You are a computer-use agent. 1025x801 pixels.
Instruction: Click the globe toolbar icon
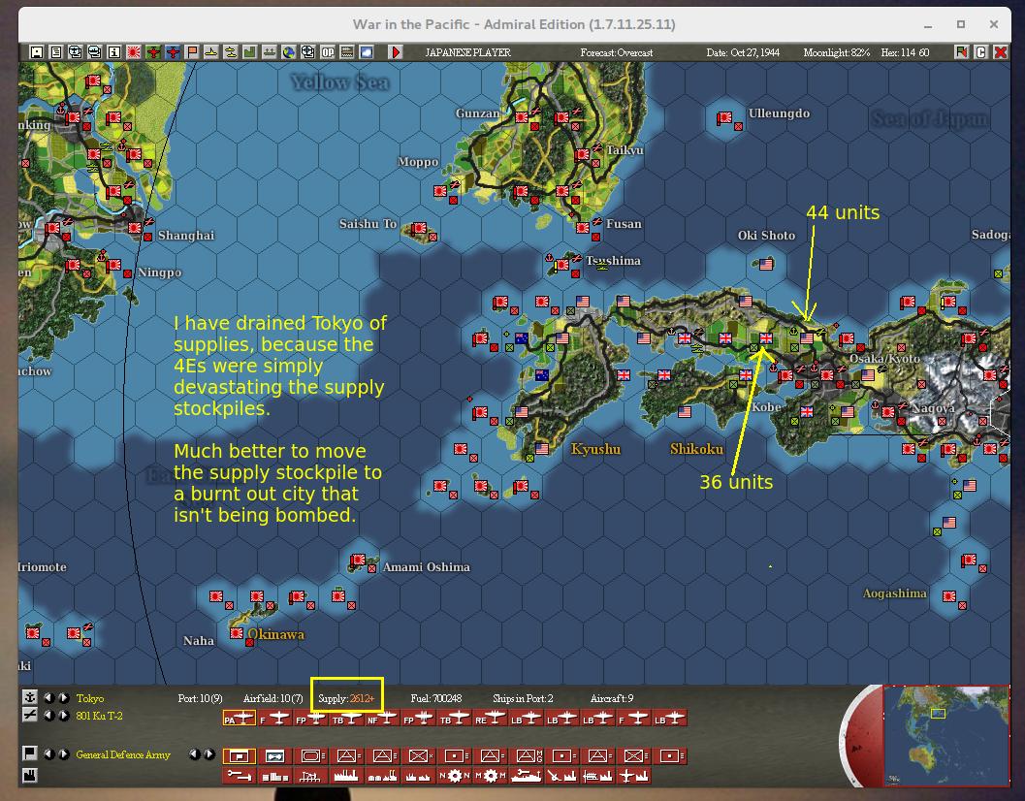tap(289, 51)
